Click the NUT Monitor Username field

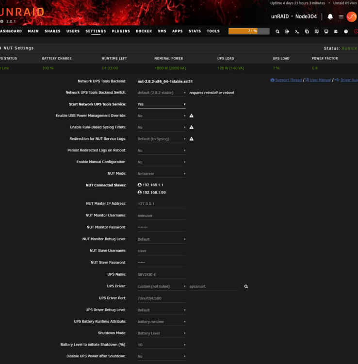tap(162, 215)
